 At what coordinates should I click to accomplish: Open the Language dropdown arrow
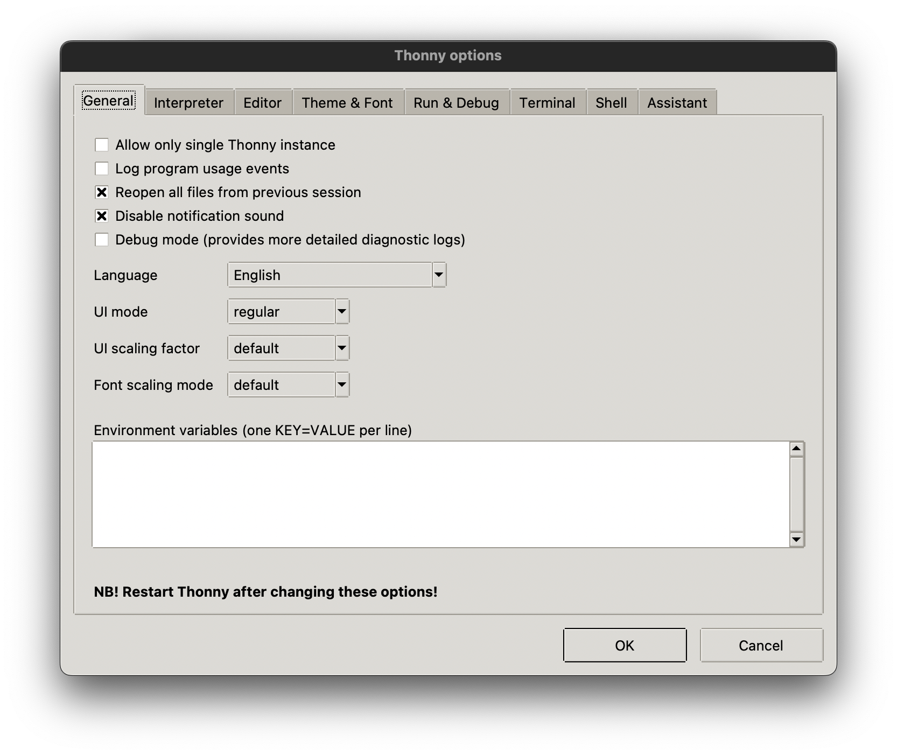tap(439, 275)
